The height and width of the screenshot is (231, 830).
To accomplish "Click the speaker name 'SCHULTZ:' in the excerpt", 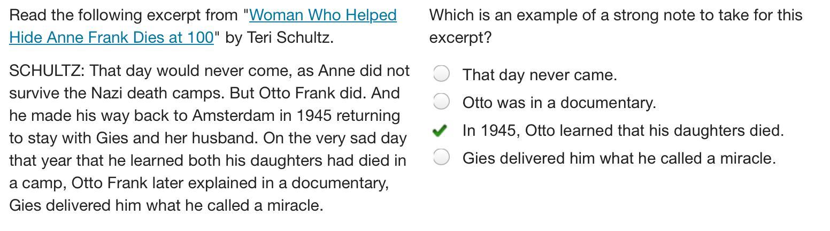I will [46, 71].
